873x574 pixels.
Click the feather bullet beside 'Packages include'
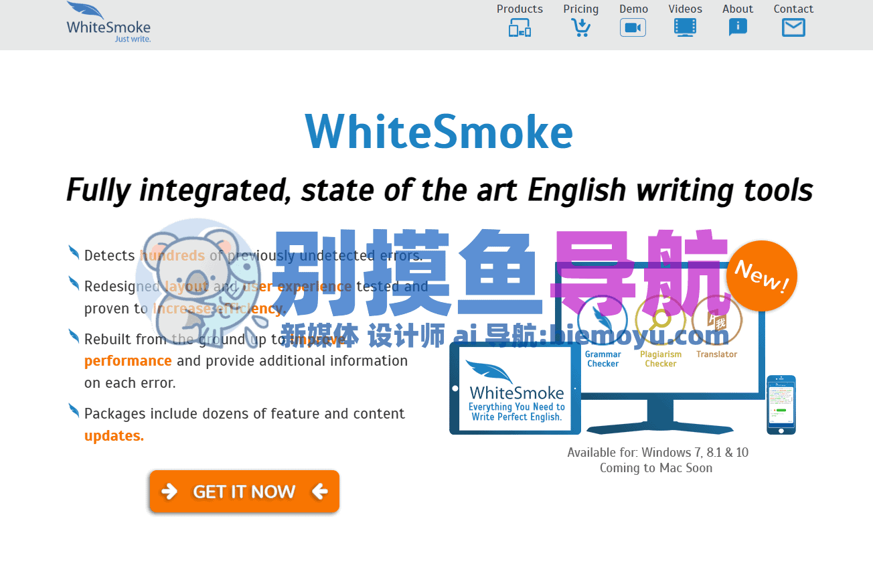(x=74, y=411)
